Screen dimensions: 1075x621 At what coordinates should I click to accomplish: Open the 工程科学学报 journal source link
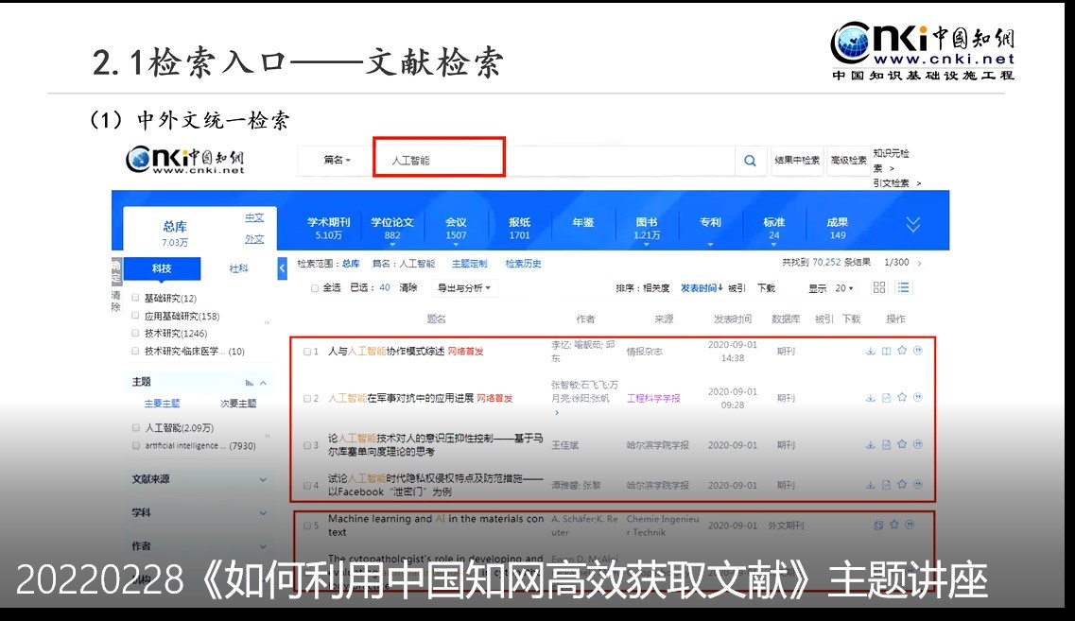652,398
